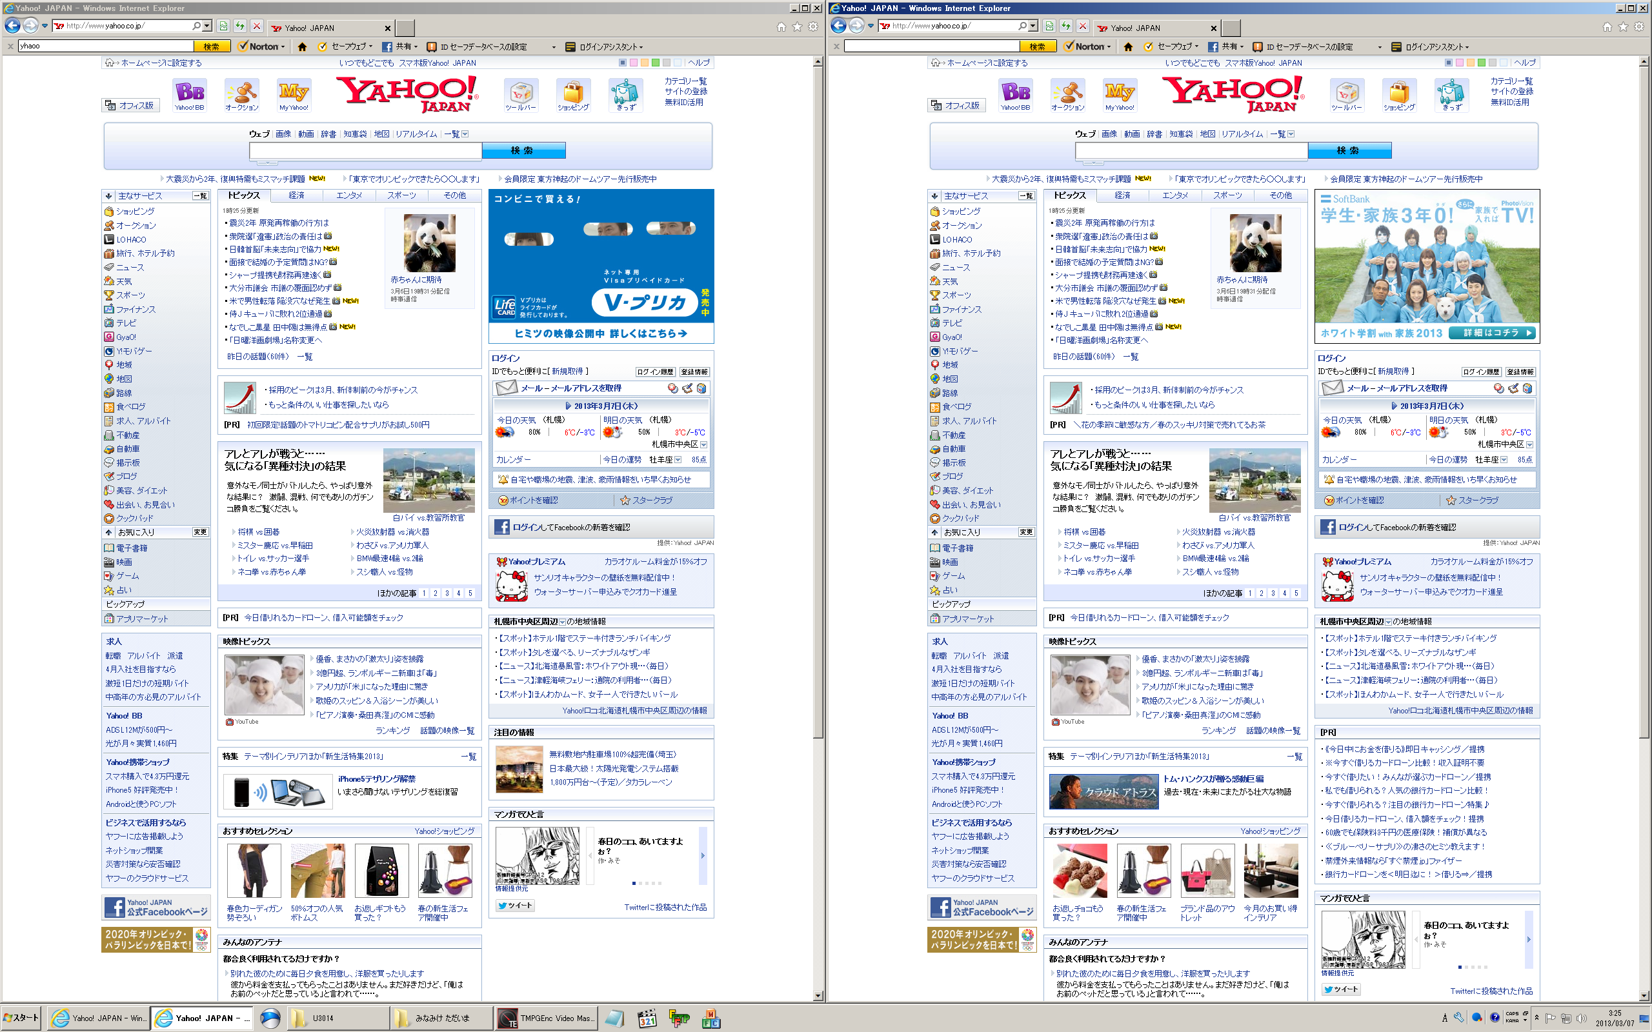Open Favorites star icon in right window
This screenshot has height=1032, width=1652.
coord(1624,26)
